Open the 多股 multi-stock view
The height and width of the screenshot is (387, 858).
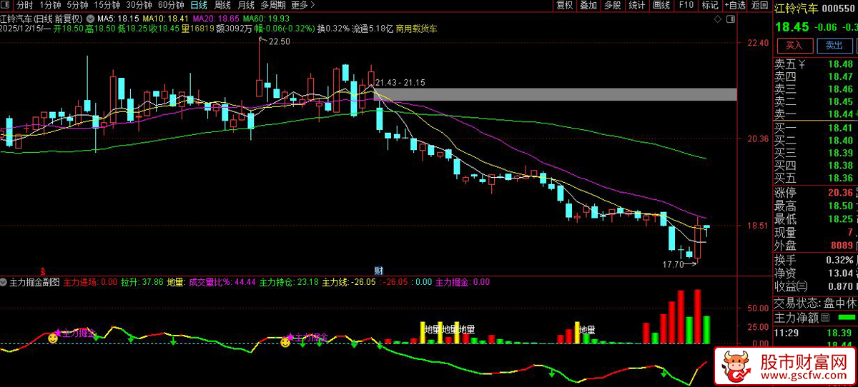click(x=612, y=5)
